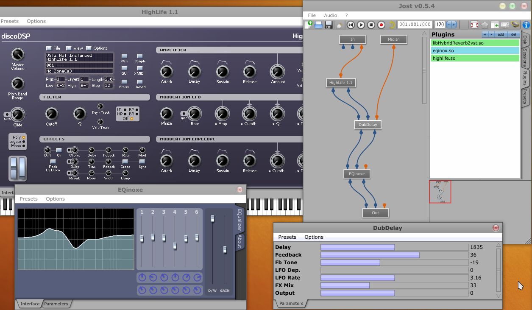Click the blue info icon in Jost
The image size is (532, 310).
pyautogui.click(x=526, y=25)
